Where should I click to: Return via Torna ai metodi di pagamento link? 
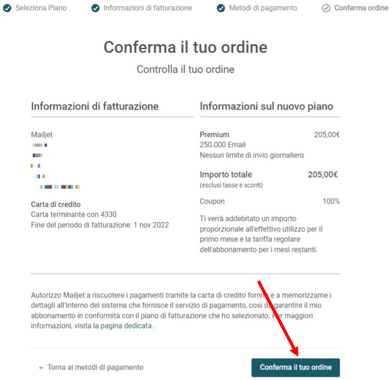pos(95,367)
